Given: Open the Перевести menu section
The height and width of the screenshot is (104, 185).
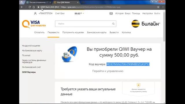Looking at the screenshot, I should (53, 32).
